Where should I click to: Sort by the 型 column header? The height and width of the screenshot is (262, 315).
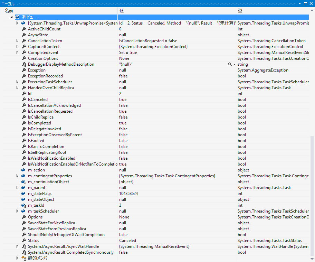point(273,11)
